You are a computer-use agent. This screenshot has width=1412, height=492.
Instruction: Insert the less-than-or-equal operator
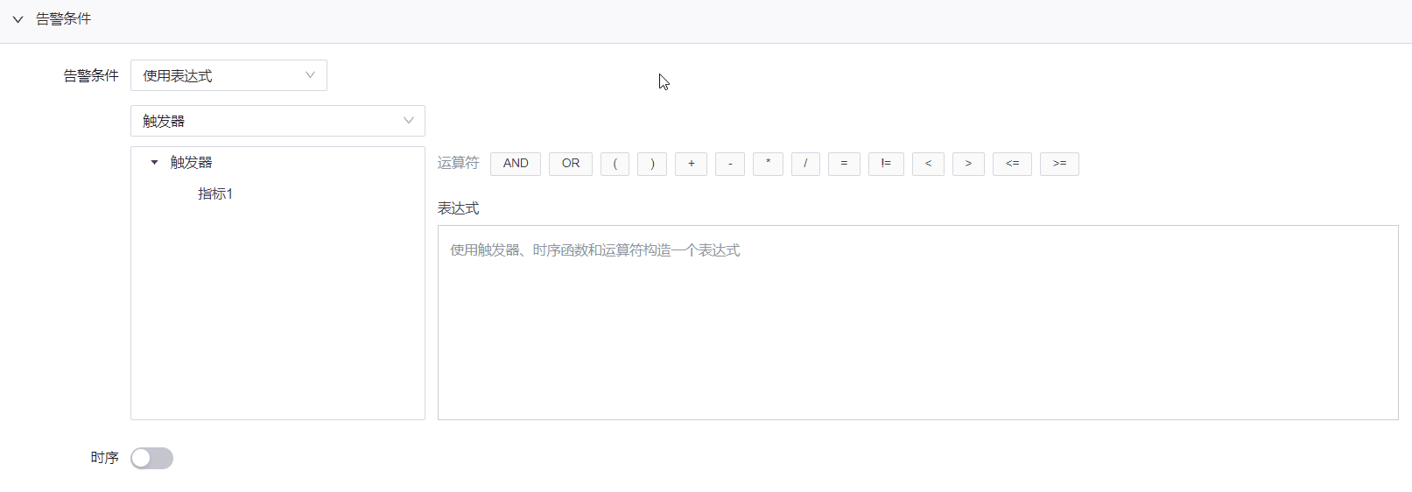coord(1012,164)
